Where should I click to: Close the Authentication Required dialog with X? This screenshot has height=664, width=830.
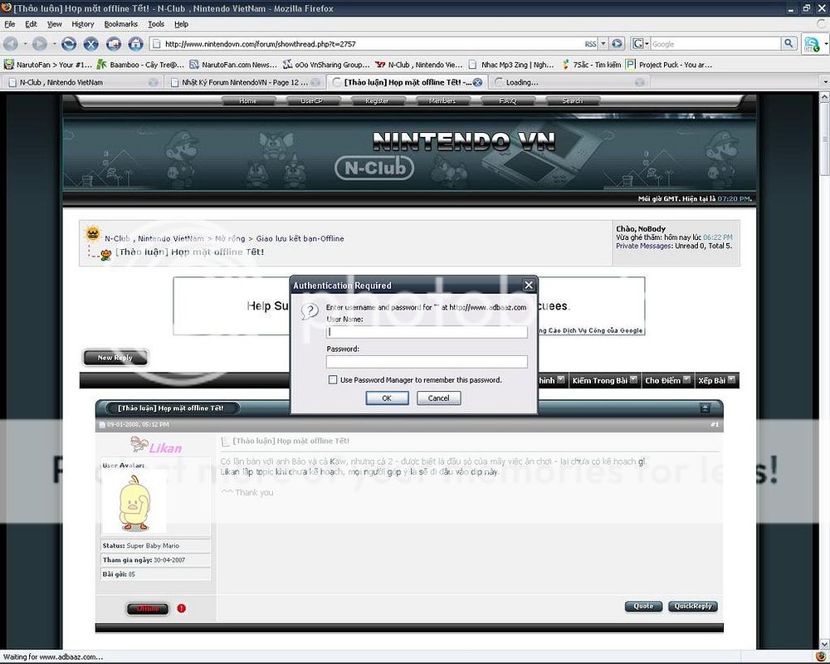(x=528, y=286)
